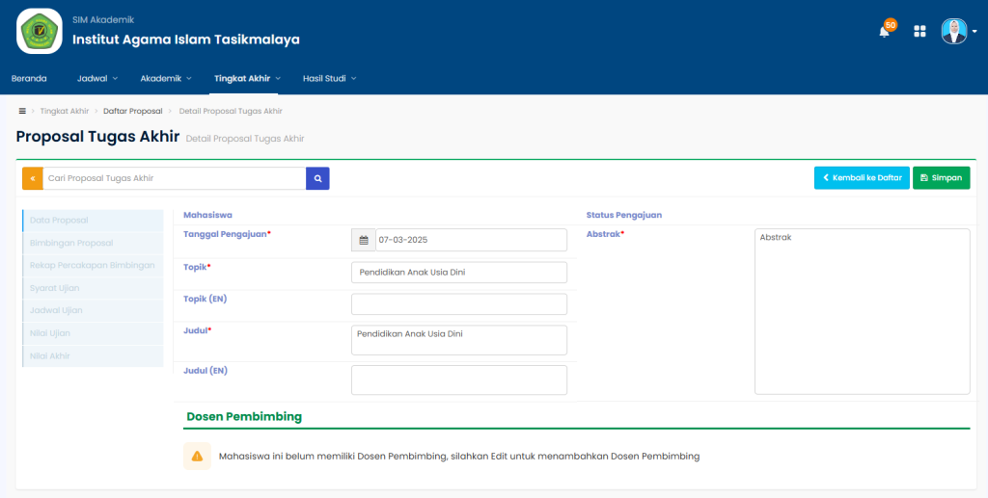Expand the Hasil Studi dropdown menu
Screen dimensions: 988x498
pyautogui.click(x=329, y=78)
